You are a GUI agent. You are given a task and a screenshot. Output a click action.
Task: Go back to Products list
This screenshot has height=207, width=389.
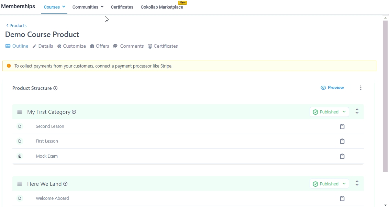pos(16,26)
